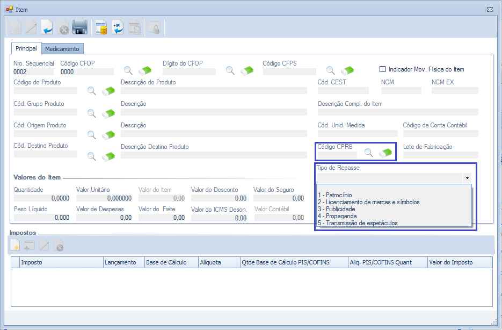Open magnifier lookup for Cód. Grupo Produto
The image size is (502, 330).
click(x=92, y=113)
